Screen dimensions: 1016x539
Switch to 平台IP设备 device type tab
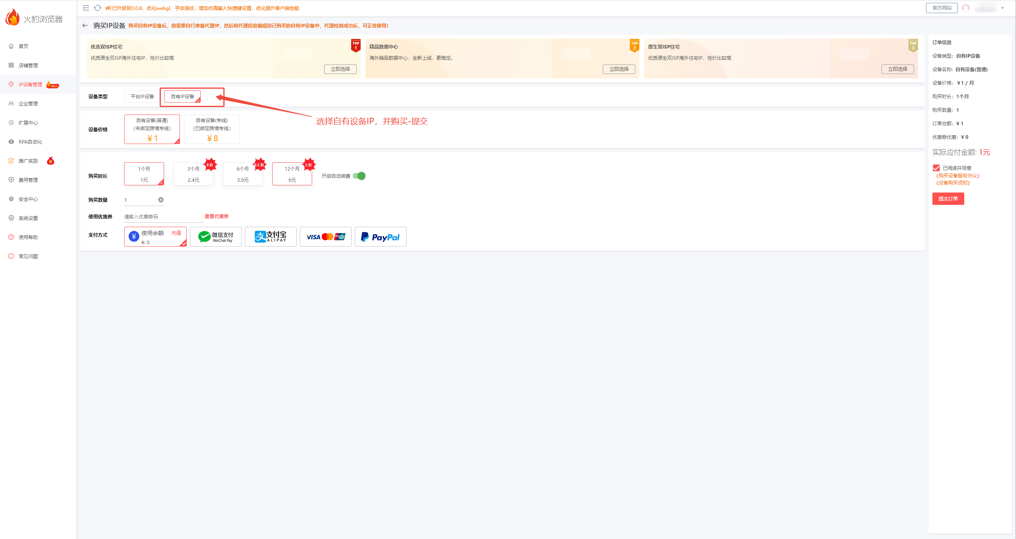point(142,97)
